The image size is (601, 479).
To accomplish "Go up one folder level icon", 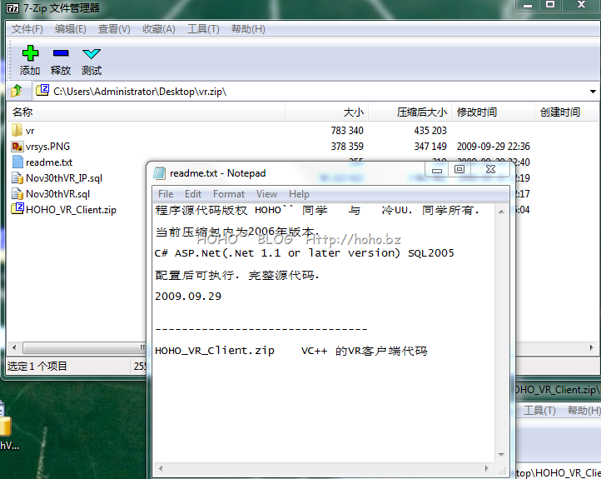I will (17, 91).
